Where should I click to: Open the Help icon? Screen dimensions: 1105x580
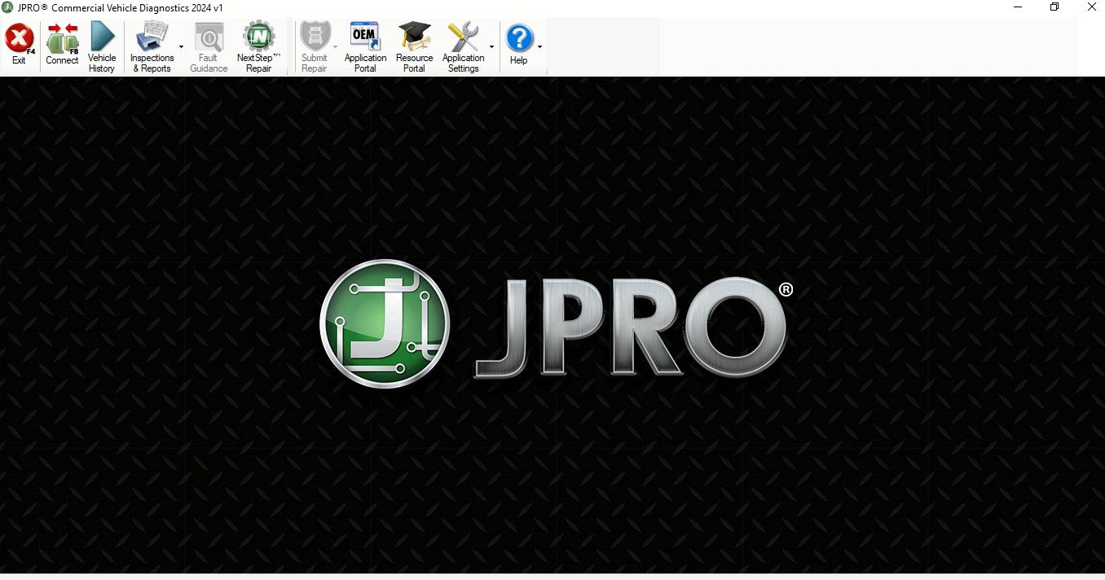pos(519,38)
